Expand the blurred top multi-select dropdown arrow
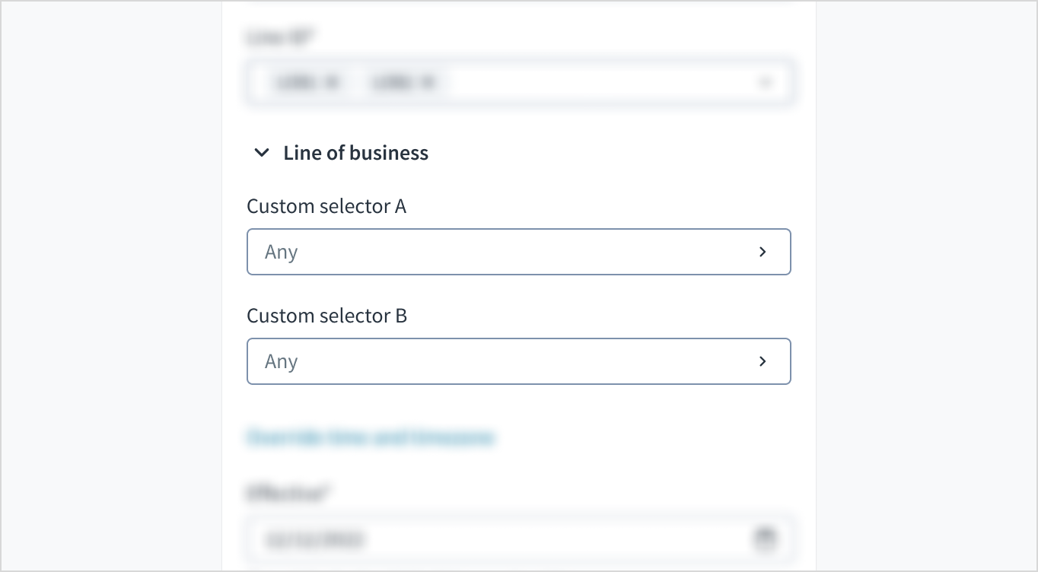 tap(766, 82)
